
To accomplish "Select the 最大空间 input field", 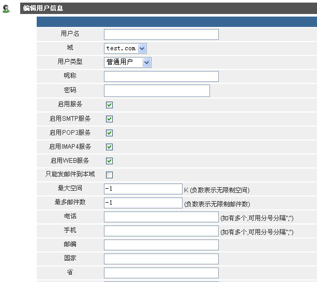I will tap(143, 189).
